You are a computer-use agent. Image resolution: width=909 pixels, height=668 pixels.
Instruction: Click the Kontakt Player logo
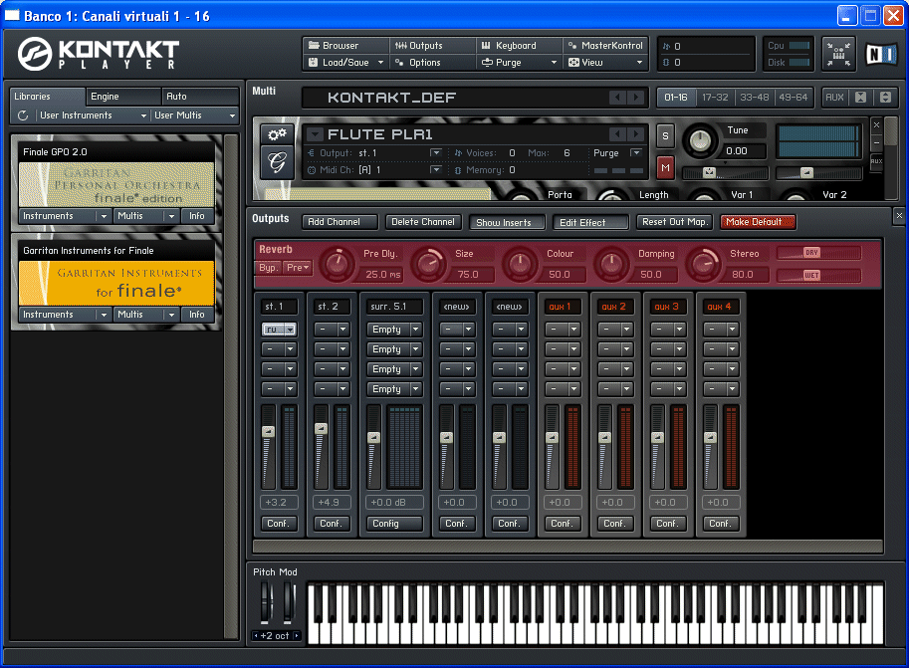click(x=99, y=54)
